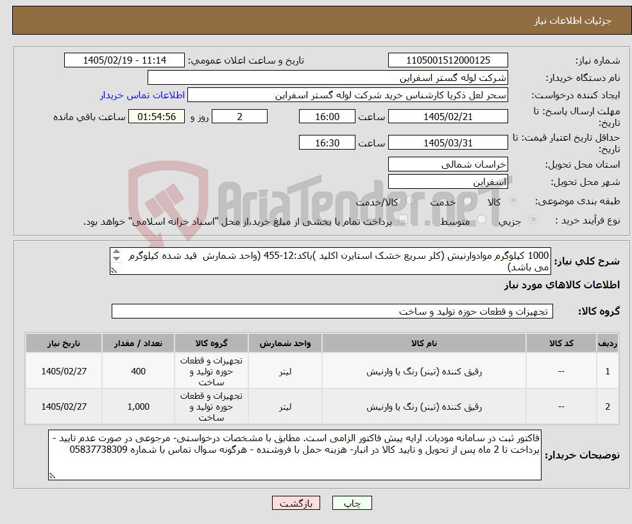Viewport: 632px width, 524px height.
Task: Select the کالا radio button
Action: (513, 200)
